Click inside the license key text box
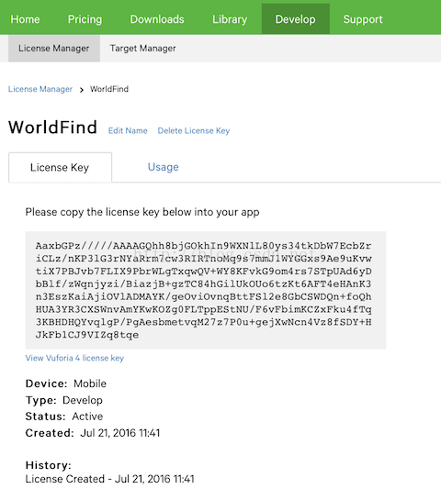Screen dimensions: 441x489 [x=206, y=290]
